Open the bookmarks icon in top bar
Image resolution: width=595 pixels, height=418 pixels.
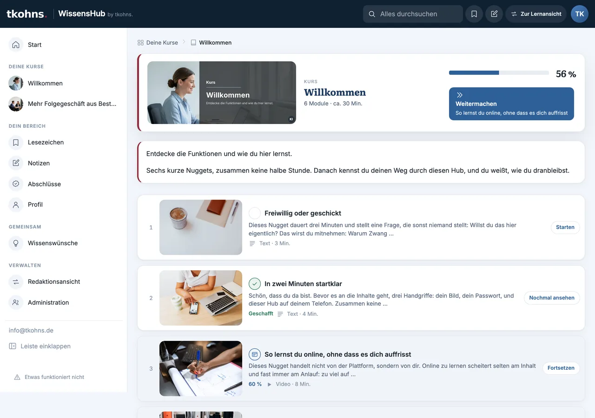tap(474, 14)
